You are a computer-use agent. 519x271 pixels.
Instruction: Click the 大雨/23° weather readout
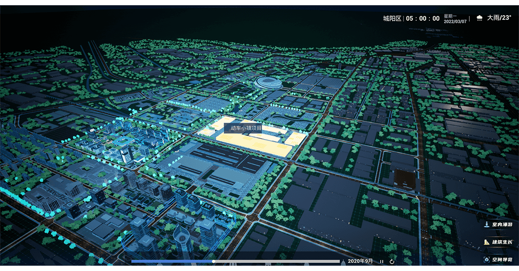[x=499, y=18]
